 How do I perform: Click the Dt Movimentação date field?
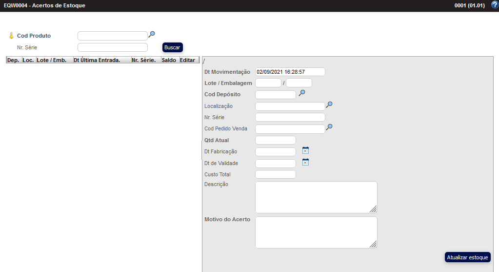click(290, 72)
